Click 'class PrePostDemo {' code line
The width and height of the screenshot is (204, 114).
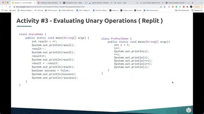[116, 39]
